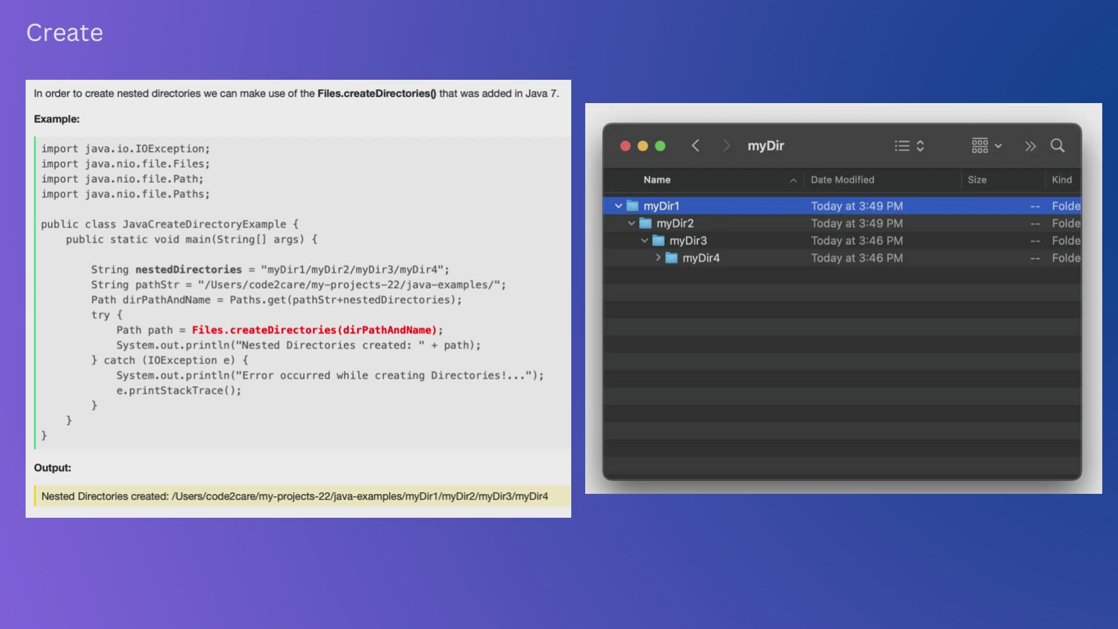This screenshot has width=1118, height=629.
Task: Open the group-by grid dropdown in Finder
Action: pyautogui.click(x=986, y=146)
